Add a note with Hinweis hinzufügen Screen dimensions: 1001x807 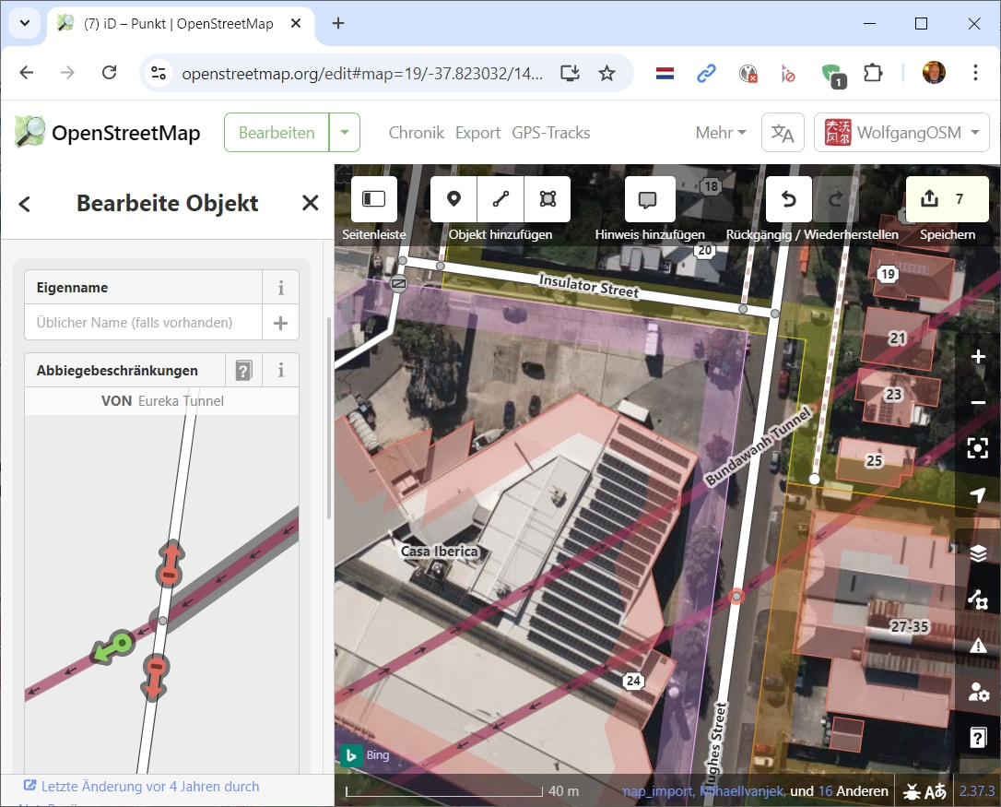[x=649, y=199]
